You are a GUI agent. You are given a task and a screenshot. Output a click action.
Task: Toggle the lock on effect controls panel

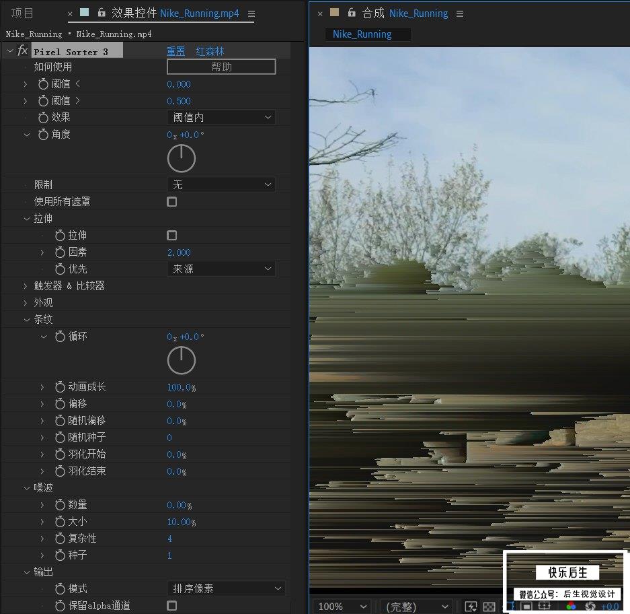point(102,13)
